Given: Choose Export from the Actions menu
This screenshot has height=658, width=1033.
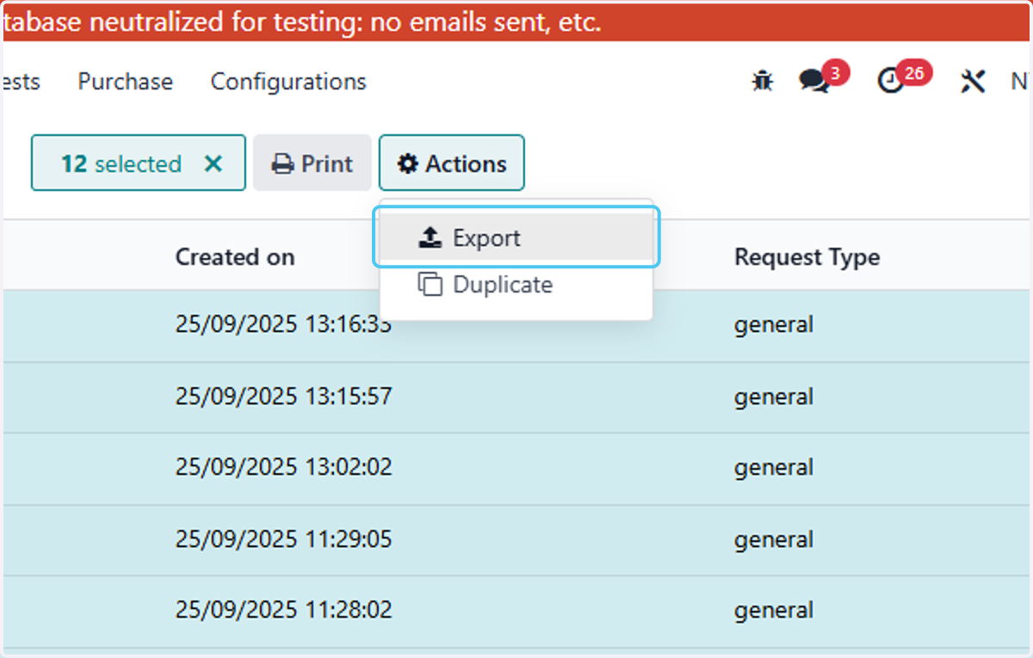Looking at the screenshot, I should (x=516, y=237).
